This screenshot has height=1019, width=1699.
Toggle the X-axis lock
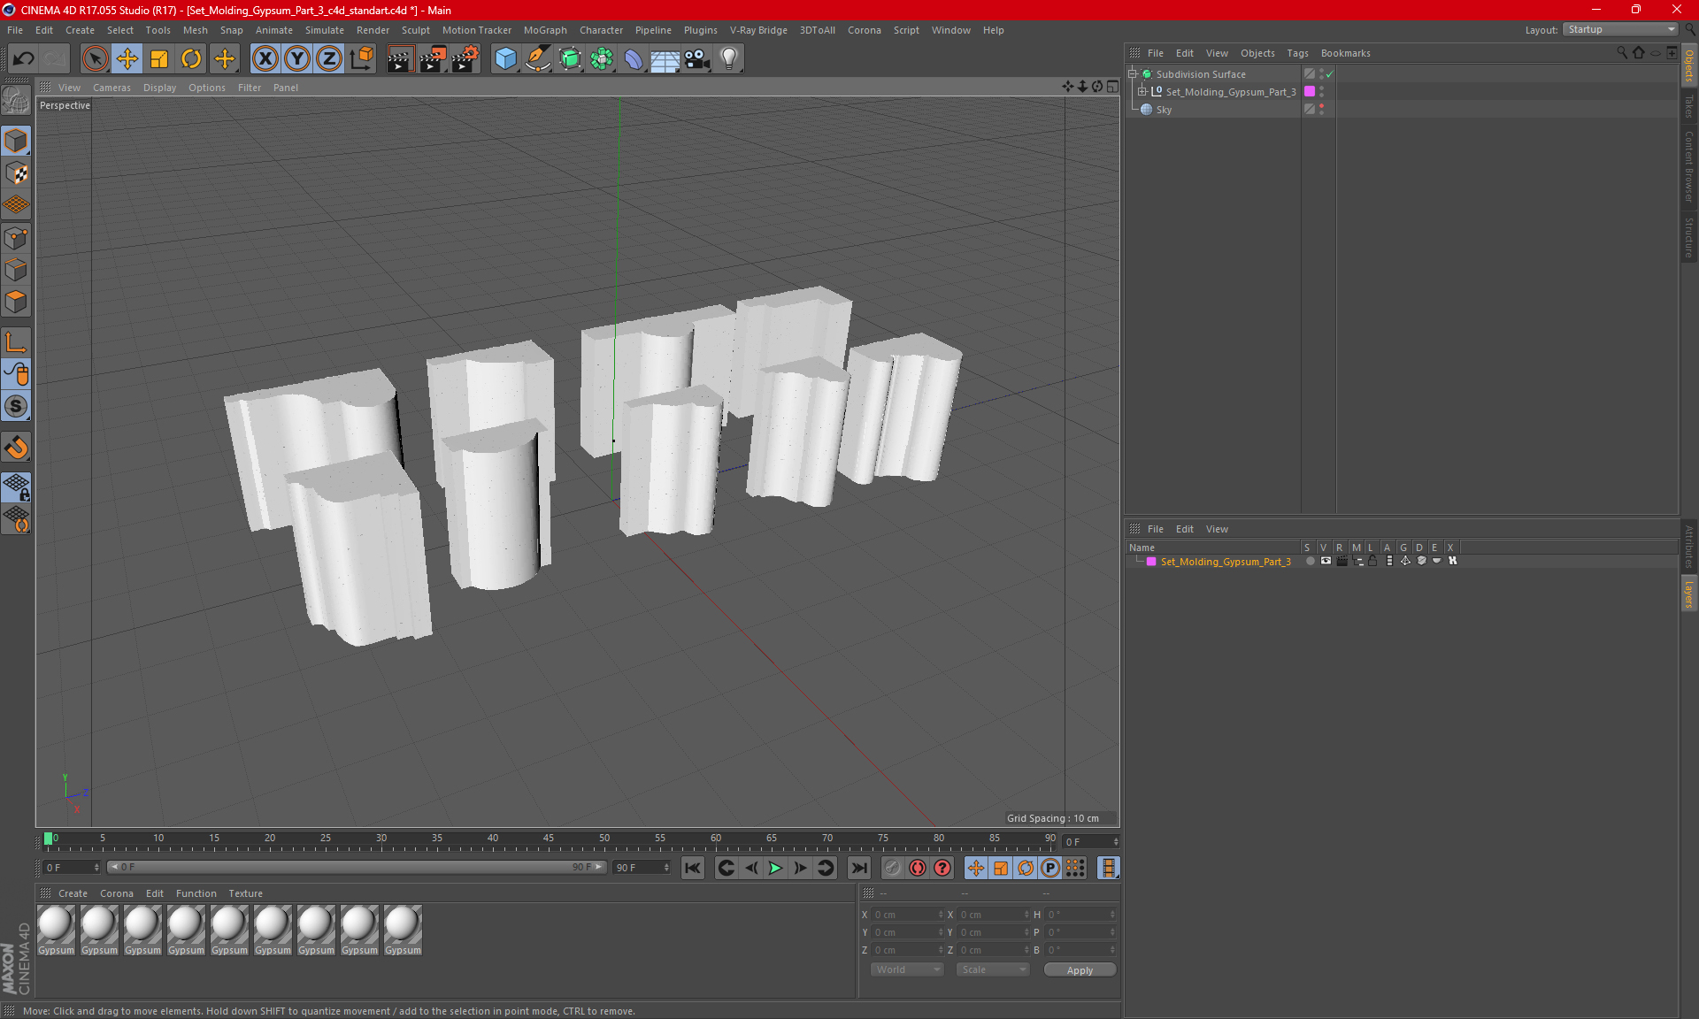tap(265, 59)
